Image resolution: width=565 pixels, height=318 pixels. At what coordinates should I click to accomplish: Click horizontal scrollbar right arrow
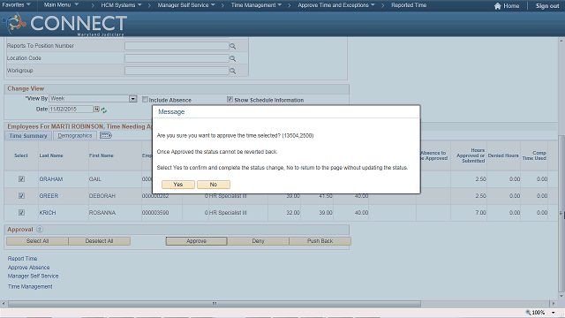tap(554, 304)
